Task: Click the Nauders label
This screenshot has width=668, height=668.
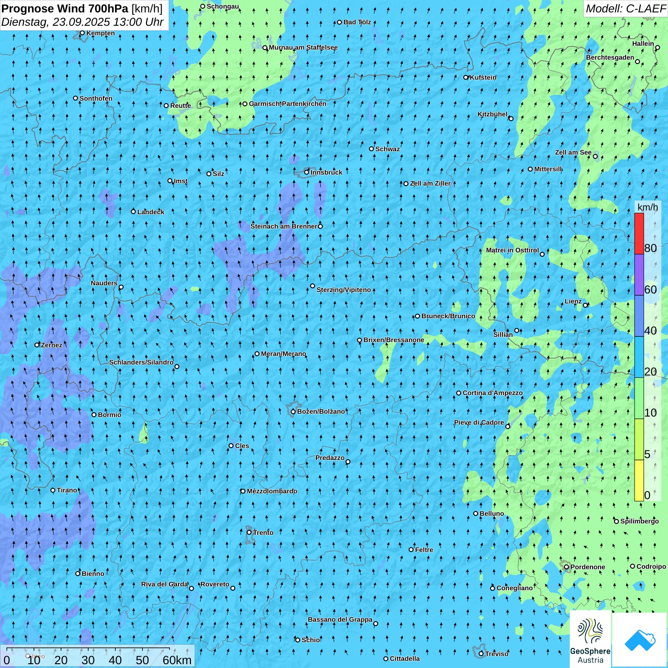Action: point(104,283)
